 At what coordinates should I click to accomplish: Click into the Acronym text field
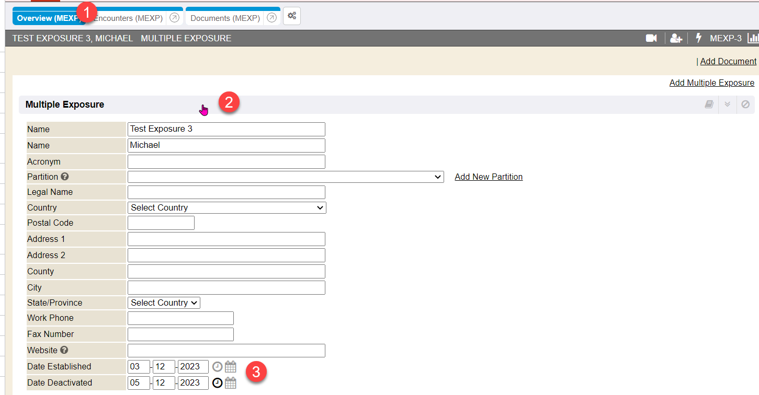pyautogui.click(x=226, y=162)
